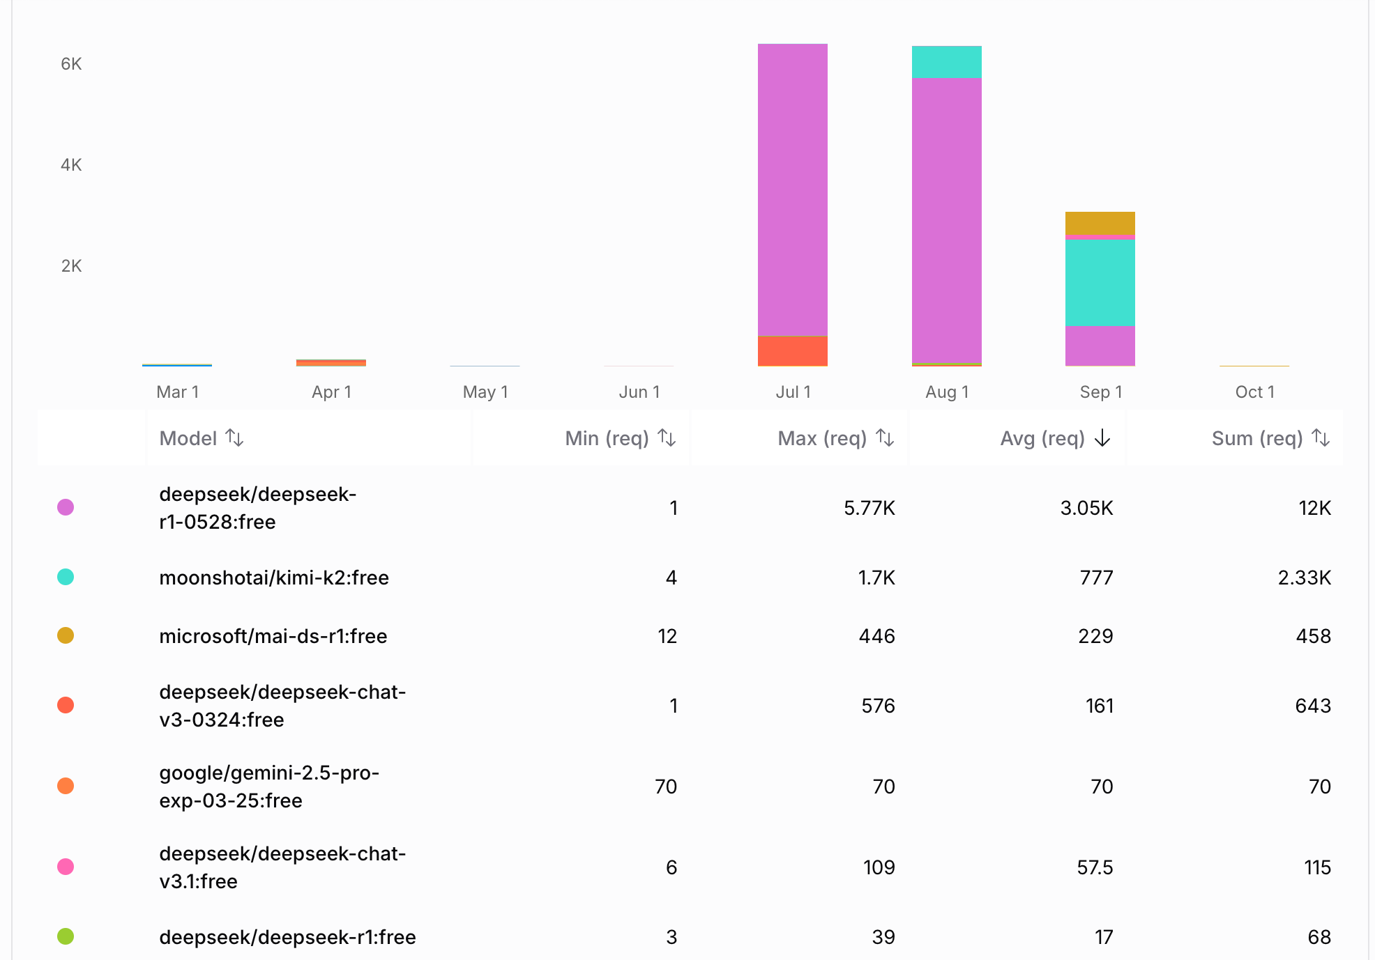The width and height of the screenshot is (1375, 960).
Task: Select the microsoft/mai-ds-r1:free model name
Action: click(273, 636)
